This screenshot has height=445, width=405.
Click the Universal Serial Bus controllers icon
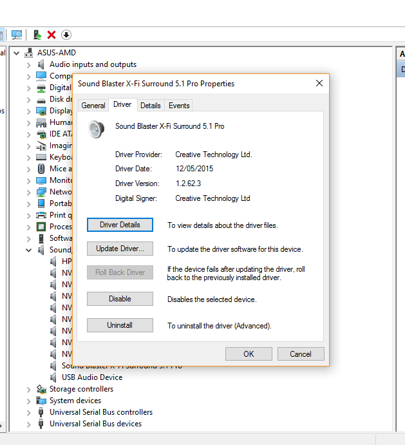point(41,412)
